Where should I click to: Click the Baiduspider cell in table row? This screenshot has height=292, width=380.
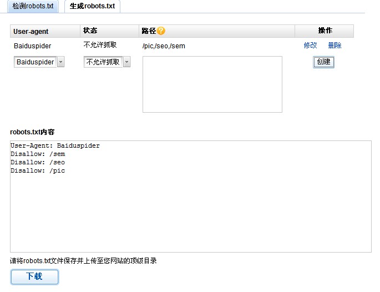coord(33,46)
